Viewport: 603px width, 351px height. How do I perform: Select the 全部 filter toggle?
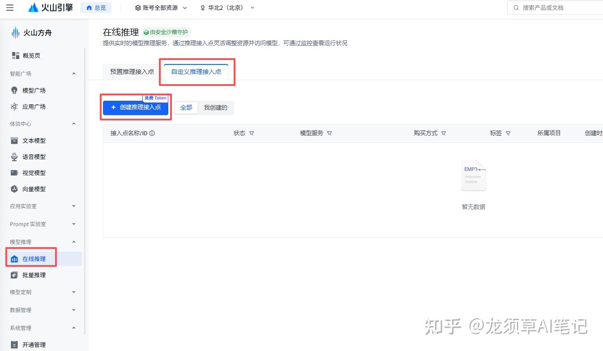coord(186,107)
